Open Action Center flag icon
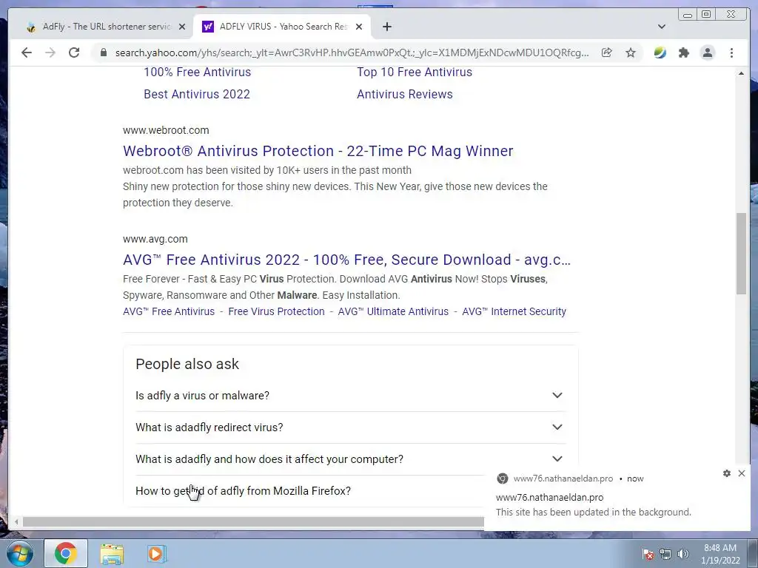The height and width of the screenshot is (568, 758). coord(648,555)
